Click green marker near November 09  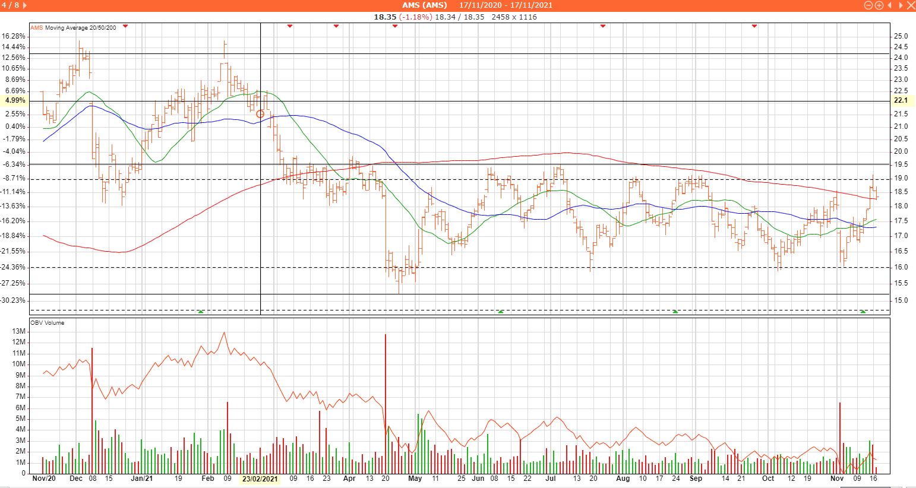[x=863, y=311]
